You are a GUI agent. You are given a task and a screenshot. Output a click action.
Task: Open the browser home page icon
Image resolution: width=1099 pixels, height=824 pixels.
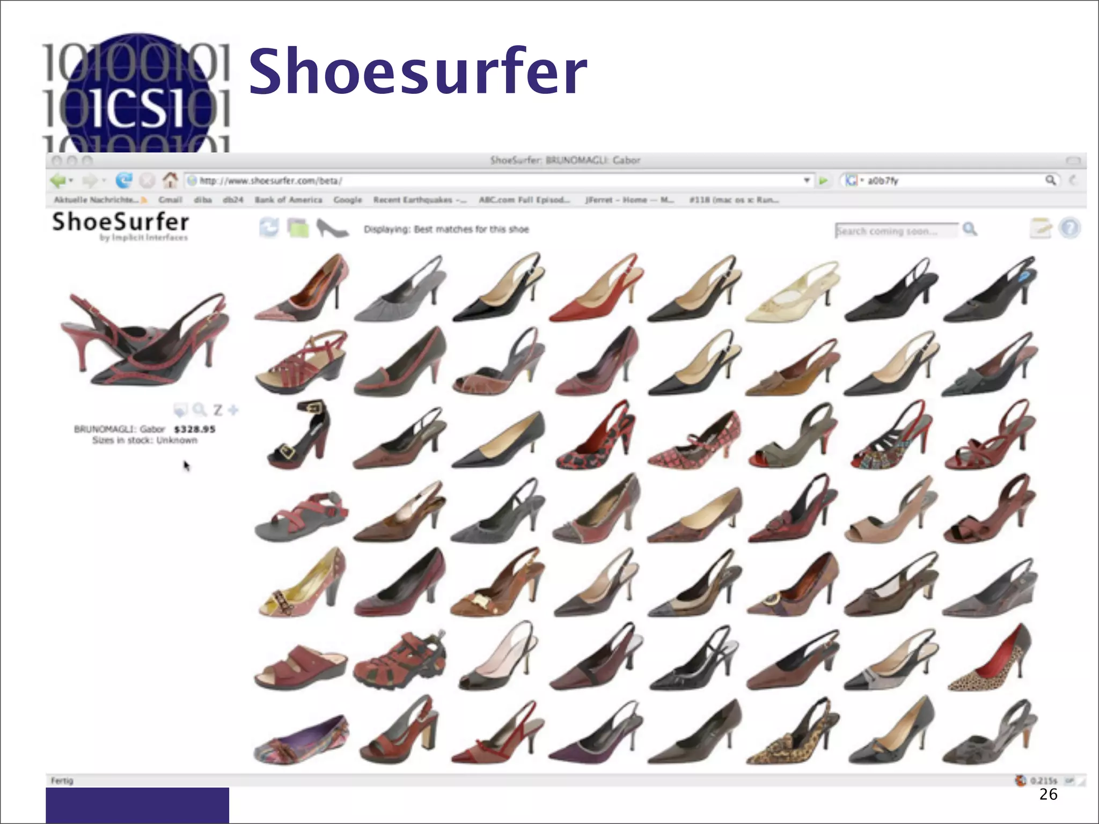point(171,180)
